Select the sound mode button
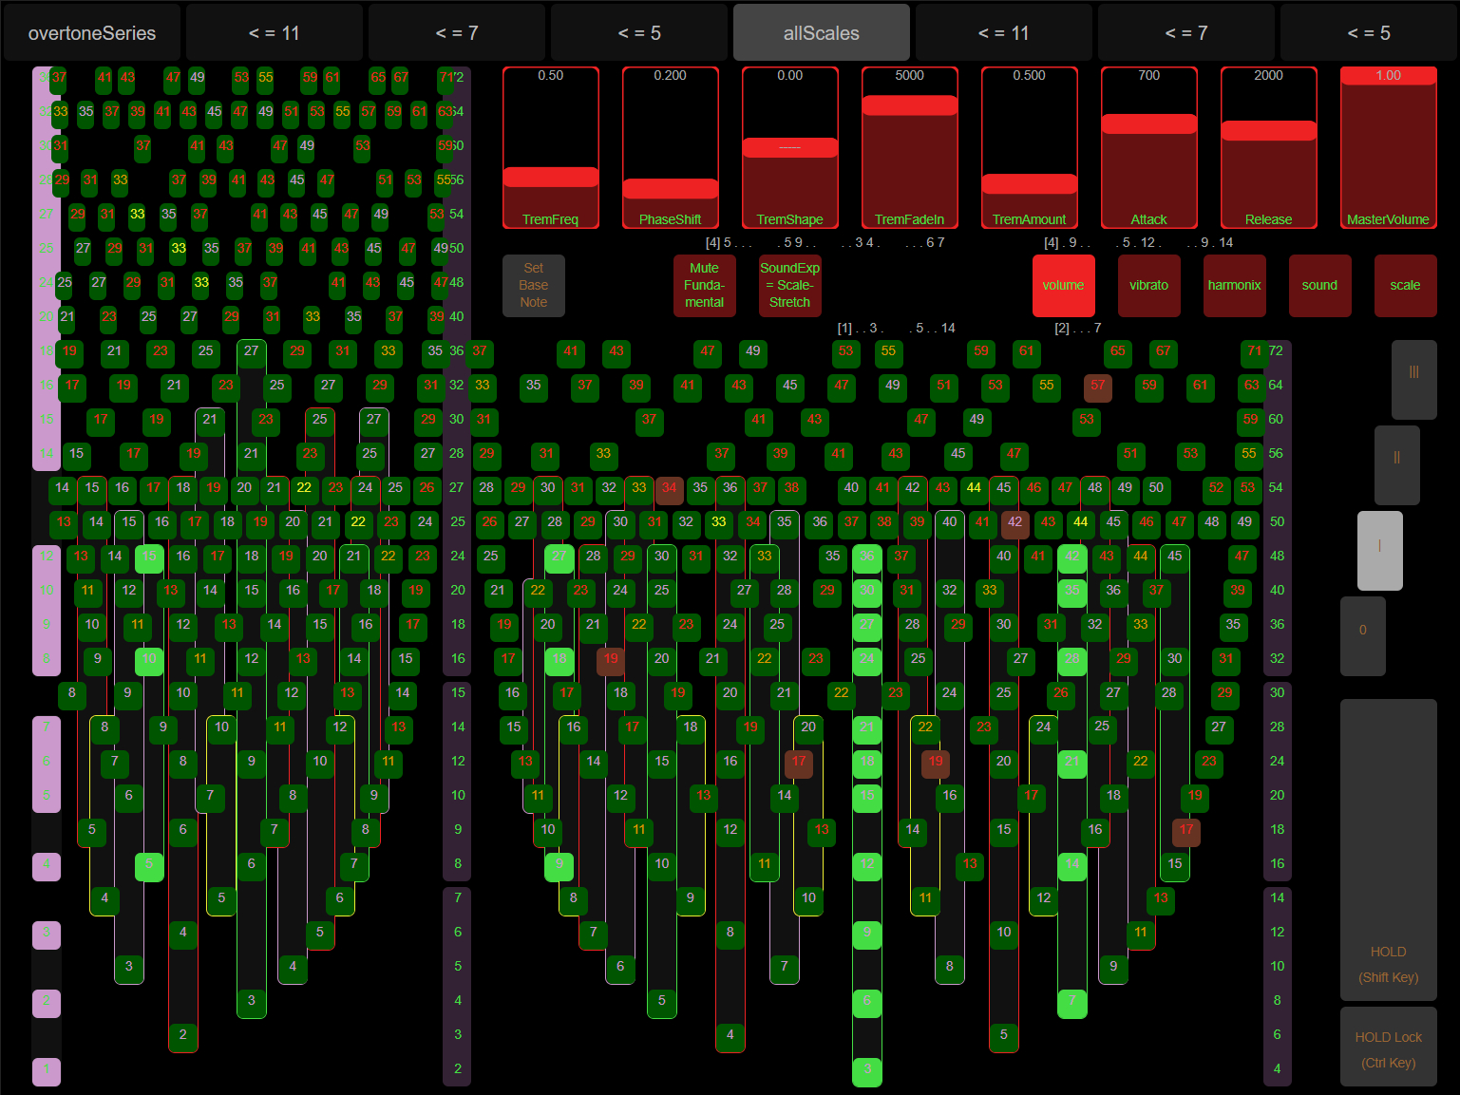 1320,285
